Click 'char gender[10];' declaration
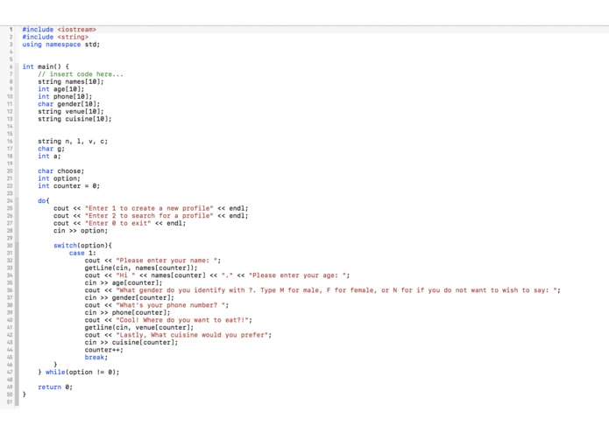The image size is (609, 432). click(x=68, y=104)
